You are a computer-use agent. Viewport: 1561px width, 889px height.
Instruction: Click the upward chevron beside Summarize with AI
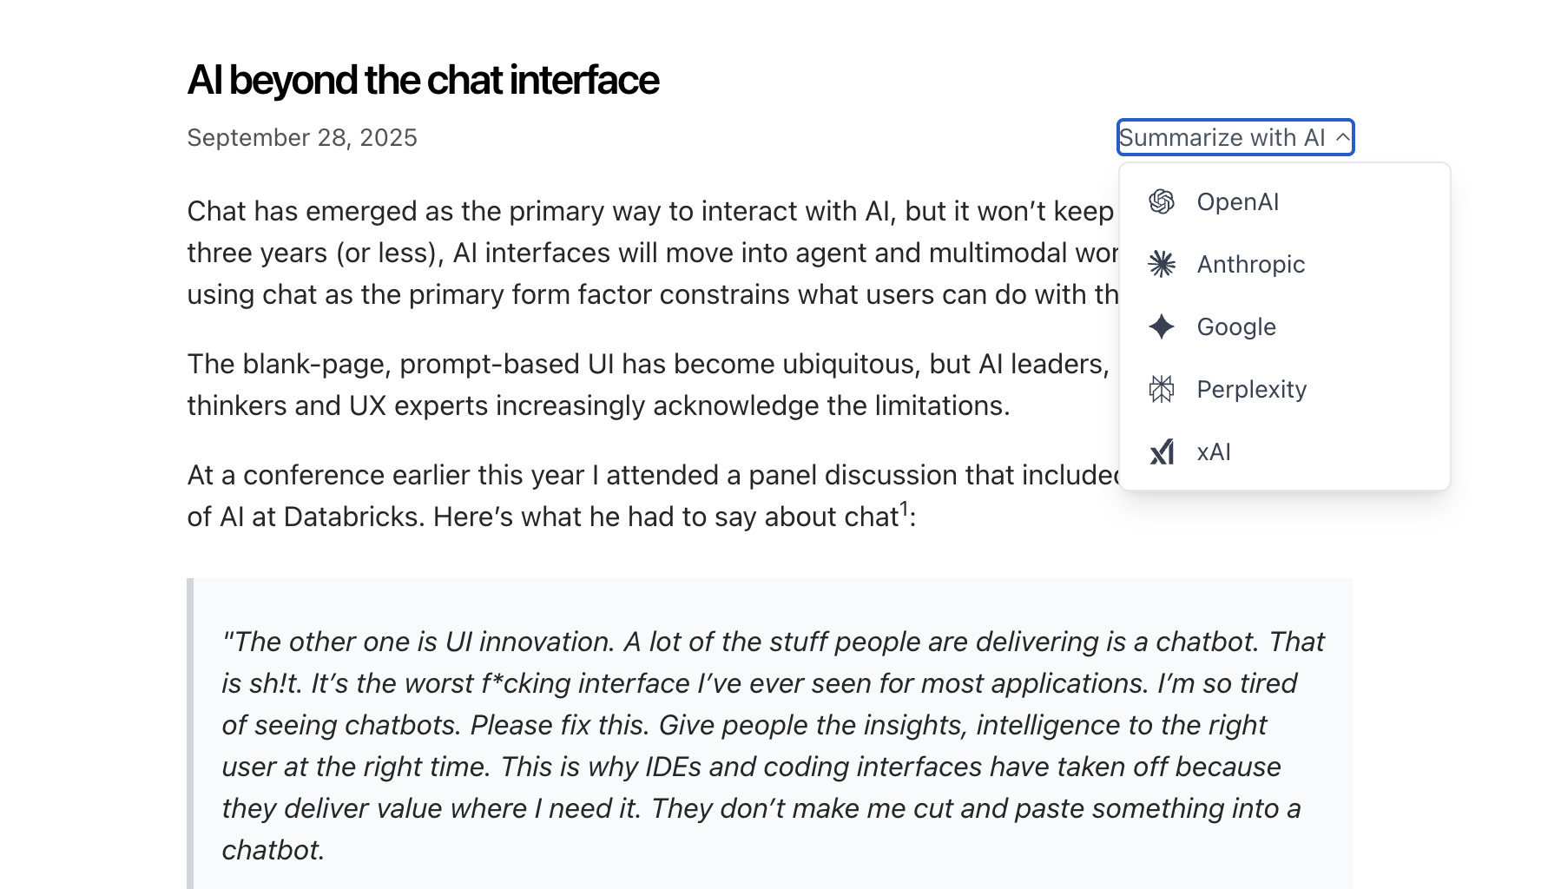tap(1342, 137)
